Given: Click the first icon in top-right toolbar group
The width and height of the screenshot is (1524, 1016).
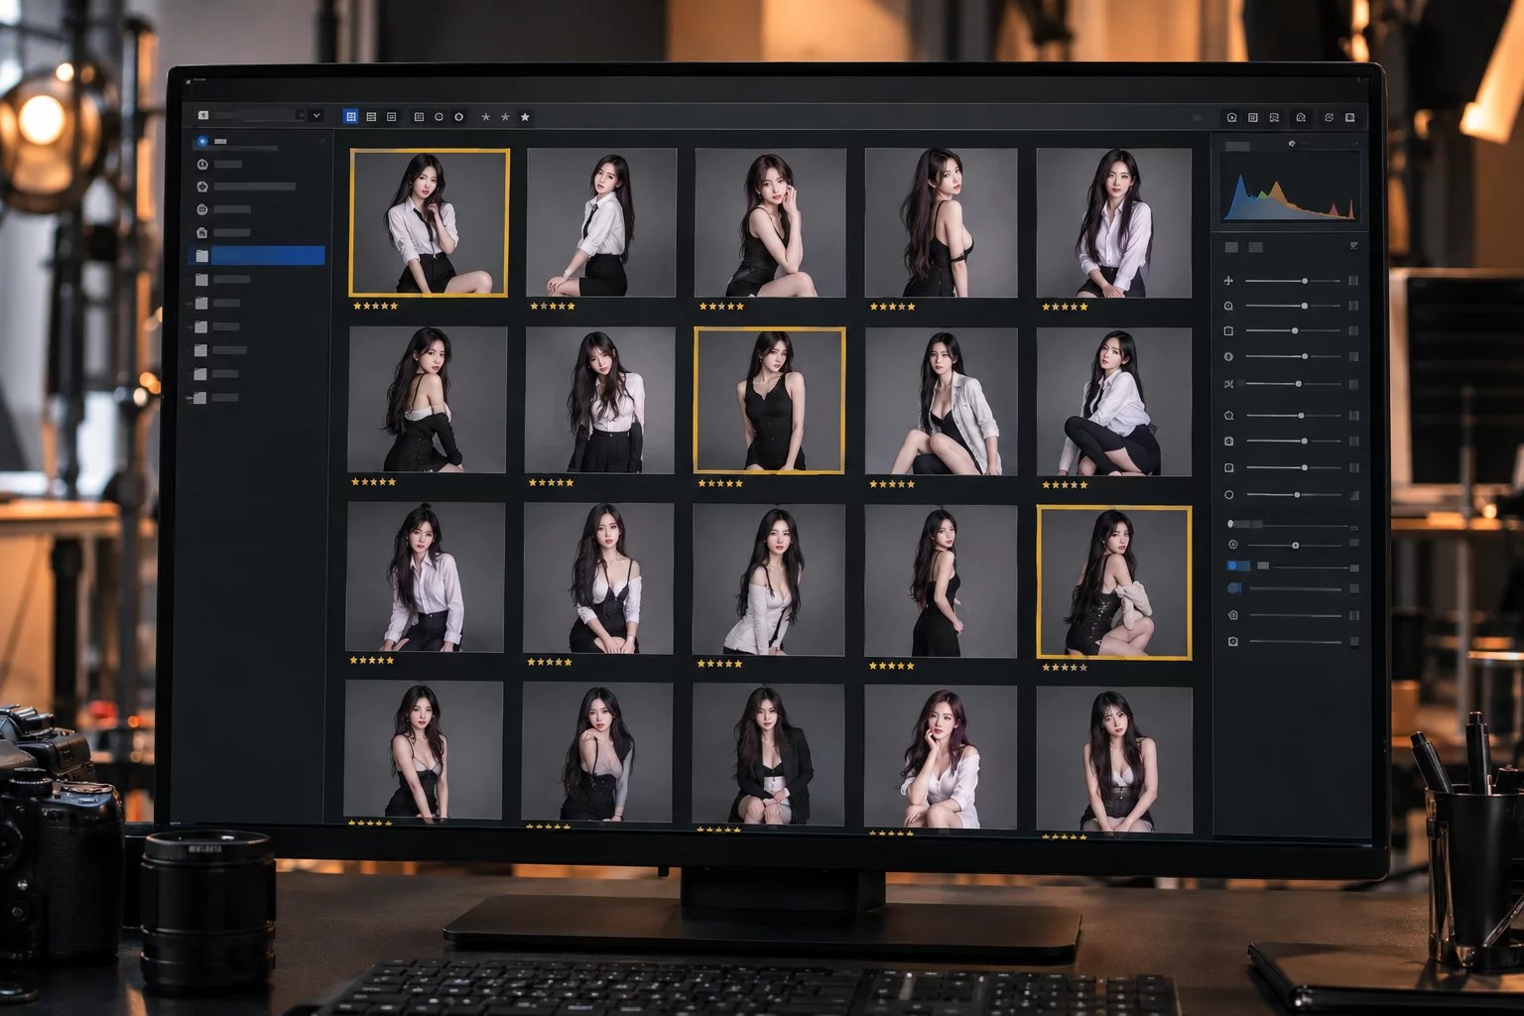Looking at the screenshot, I should pos(1232,117).
